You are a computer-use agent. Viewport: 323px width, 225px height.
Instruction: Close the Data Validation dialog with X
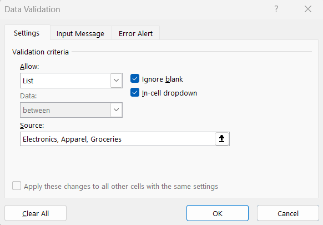click(308, 9)
